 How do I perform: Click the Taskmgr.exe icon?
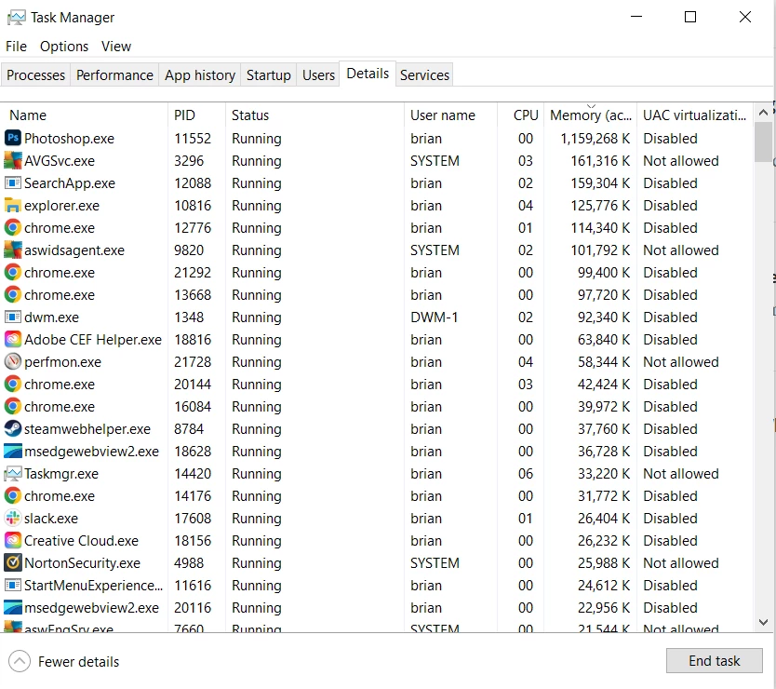tap(13, 474)
